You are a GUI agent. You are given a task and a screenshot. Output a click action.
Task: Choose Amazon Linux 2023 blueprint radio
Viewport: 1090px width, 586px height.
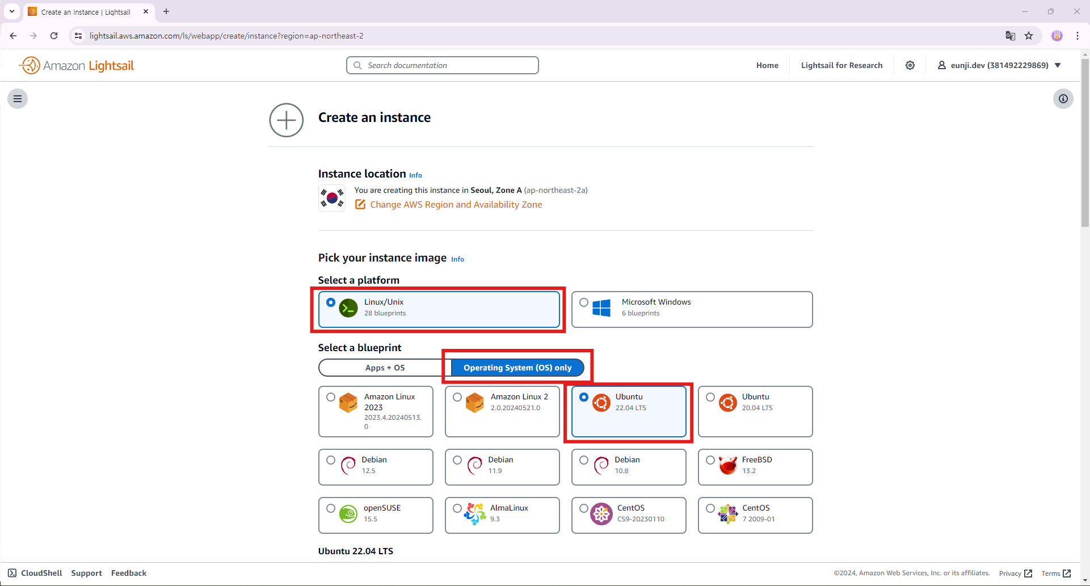(x=331, y=397)
